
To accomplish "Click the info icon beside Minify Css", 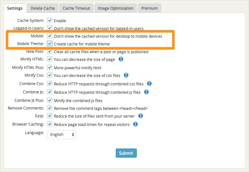I will click(x=126, y=75).
